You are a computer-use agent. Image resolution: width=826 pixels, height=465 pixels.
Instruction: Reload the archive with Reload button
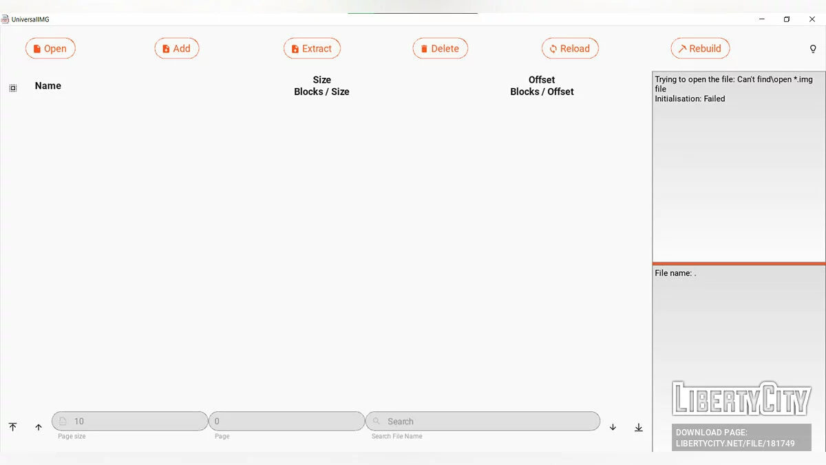click(x=570, y=49)
